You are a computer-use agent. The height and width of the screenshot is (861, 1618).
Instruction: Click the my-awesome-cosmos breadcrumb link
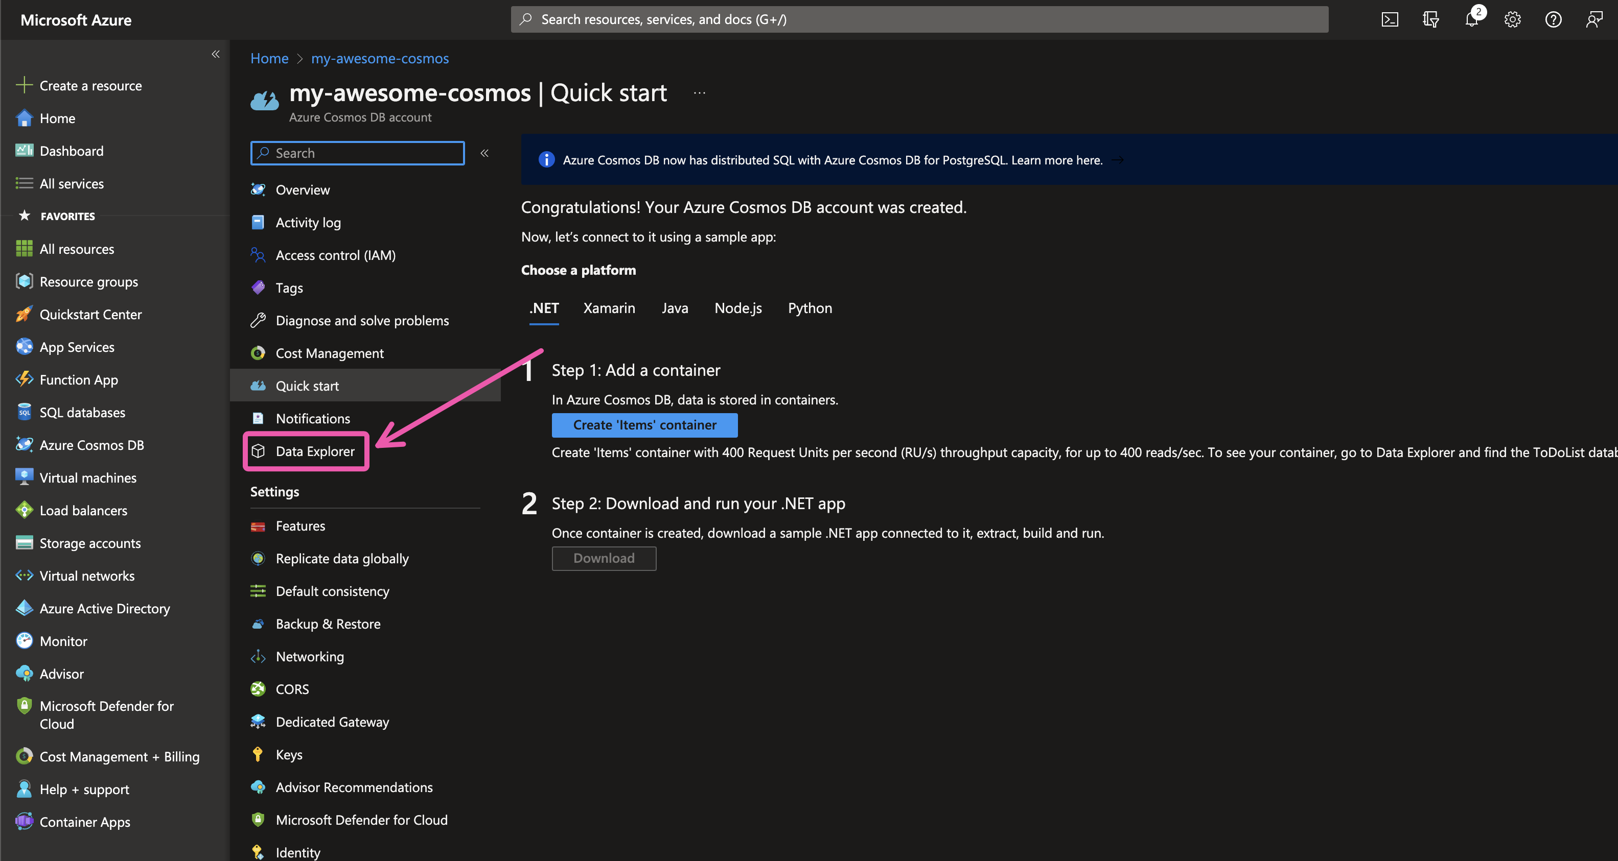tap(379, 58)
